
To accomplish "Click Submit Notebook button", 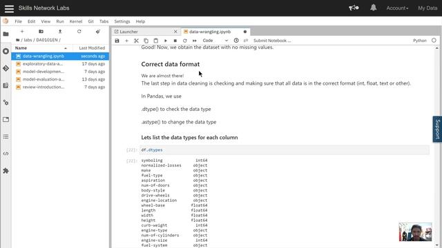I will pyautogui.click(x=272, y=41).
